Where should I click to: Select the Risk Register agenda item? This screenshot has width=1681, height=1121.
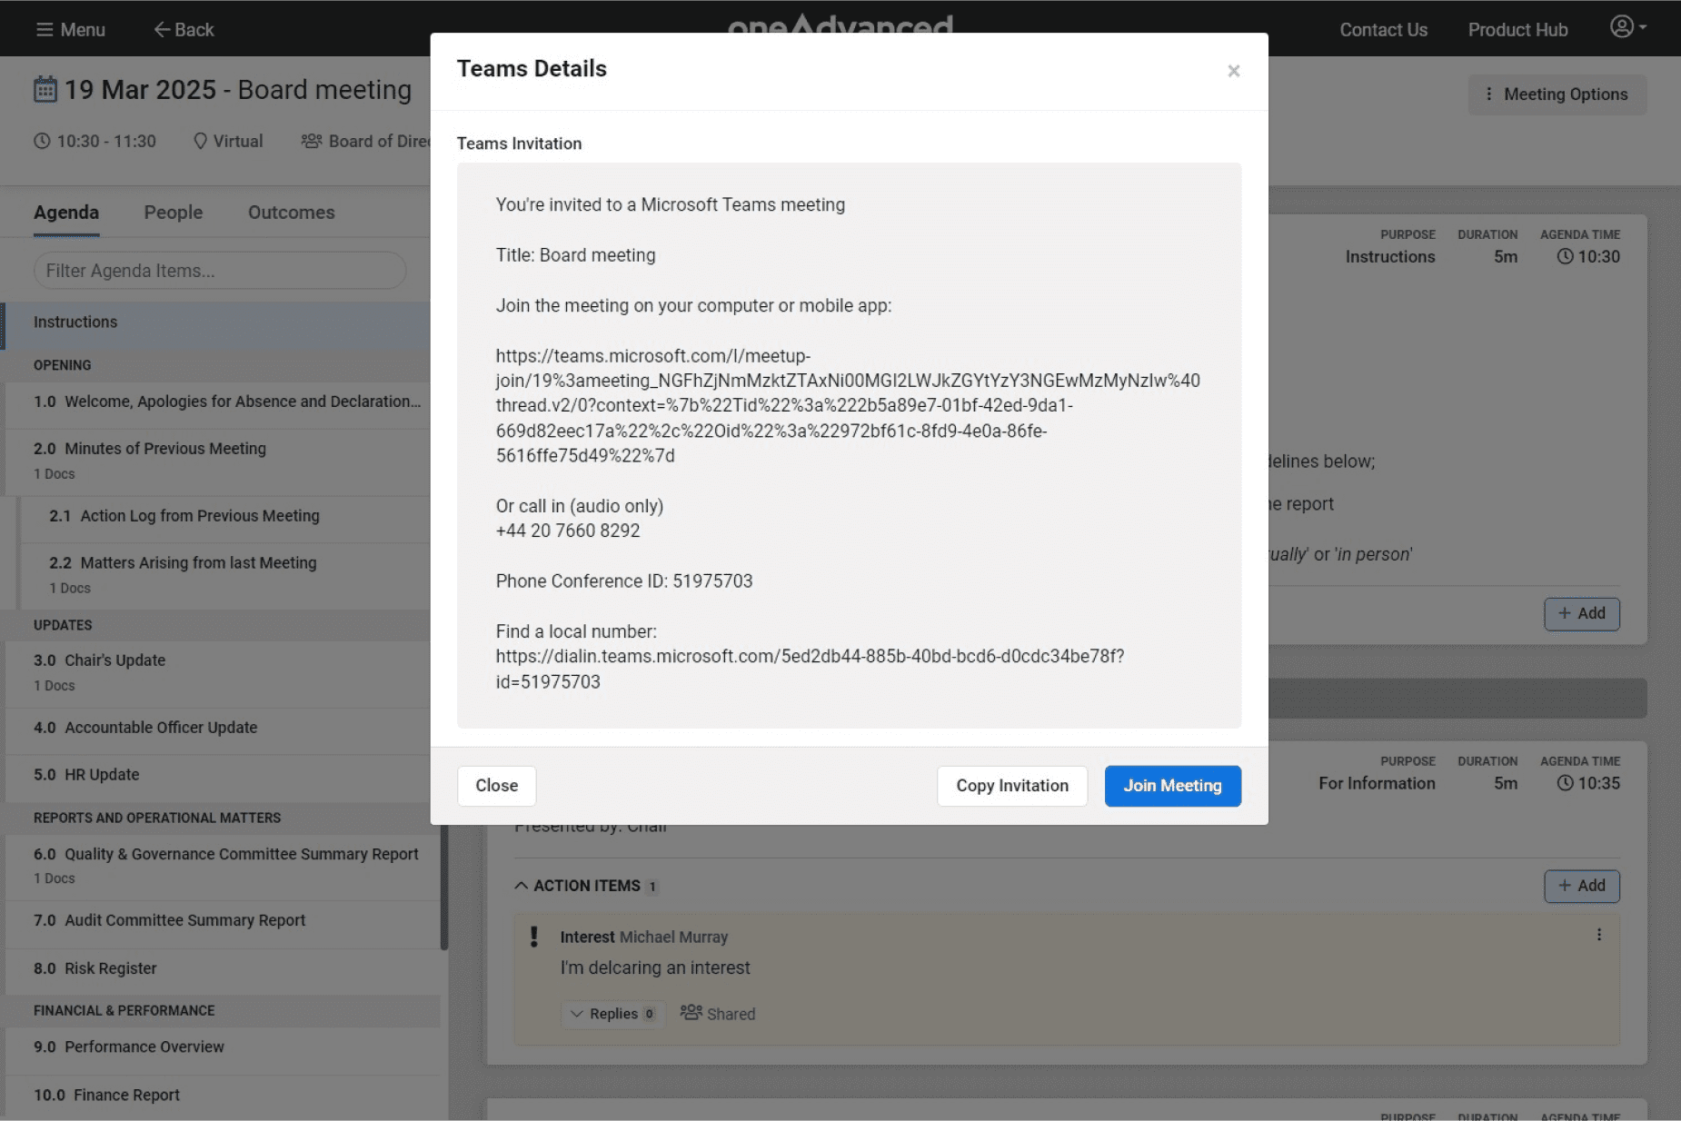coord(110,968)
